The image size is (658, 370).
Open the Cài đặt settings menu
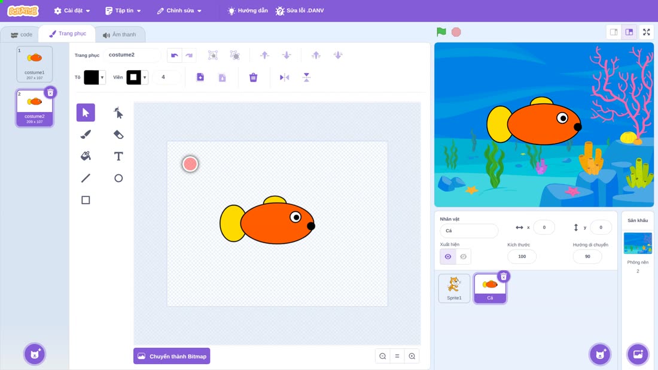[72, 11]
